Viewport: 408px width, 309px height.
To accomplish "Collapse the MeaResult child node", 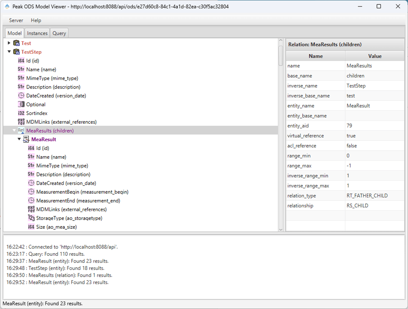I will [19, 139].
